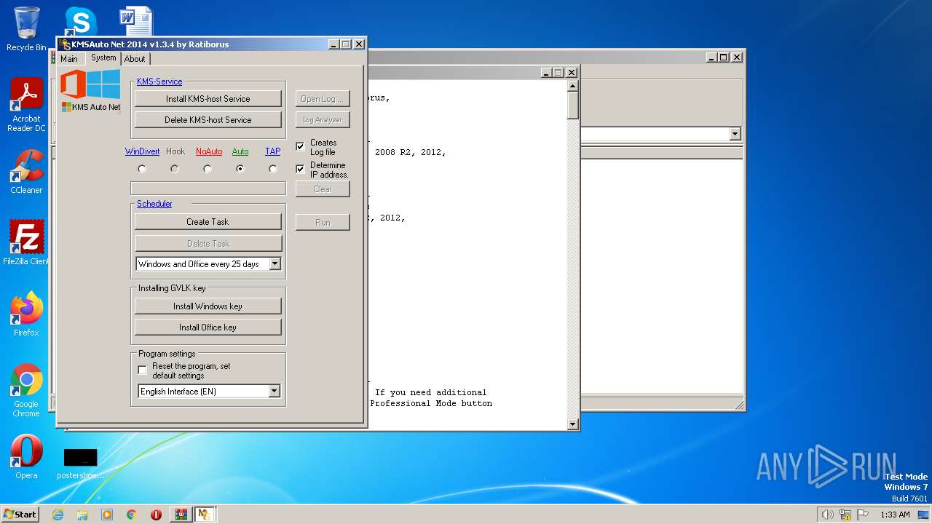Click the Open Log button
Screen dimensions: 932x524
click(x=323, y=98)
